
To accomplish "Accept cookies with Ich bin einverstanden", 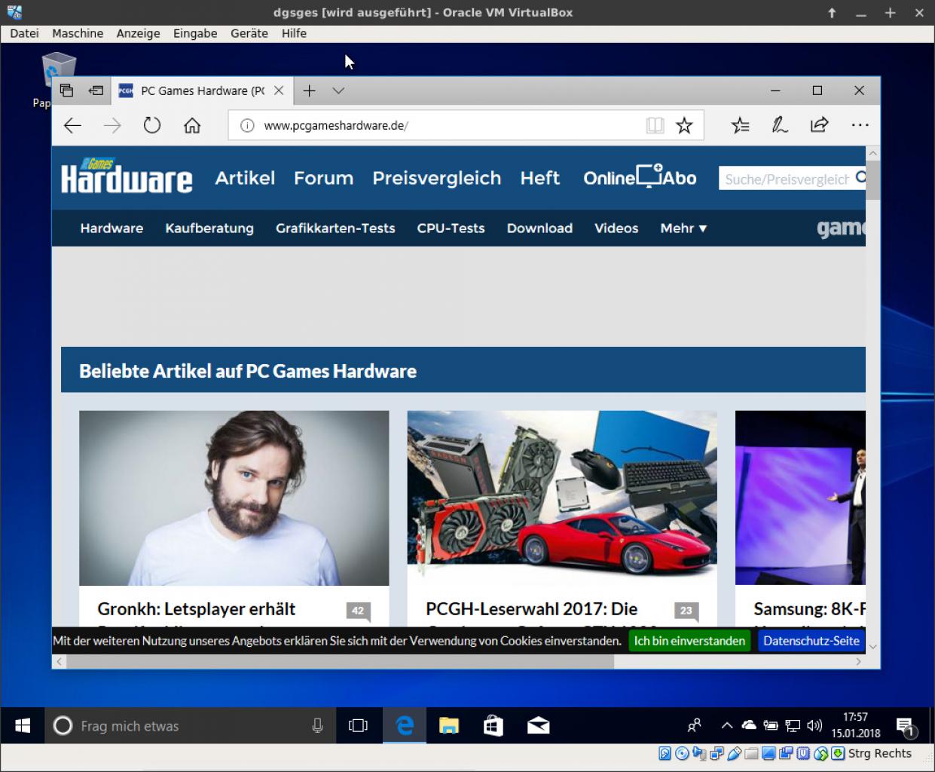I will coord(689,641).
